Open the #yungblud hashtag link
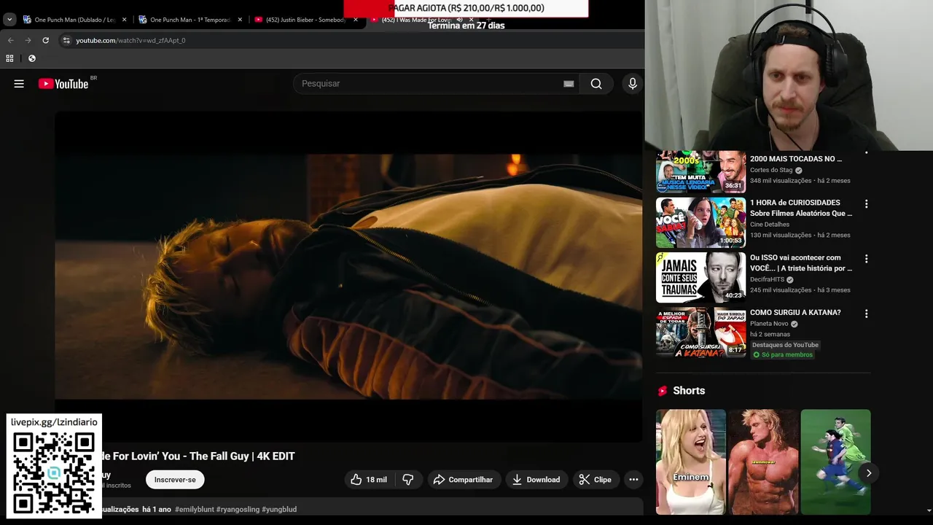Image resolution: width=933 pixels, height=525 pixels. [x=279, y=509]
